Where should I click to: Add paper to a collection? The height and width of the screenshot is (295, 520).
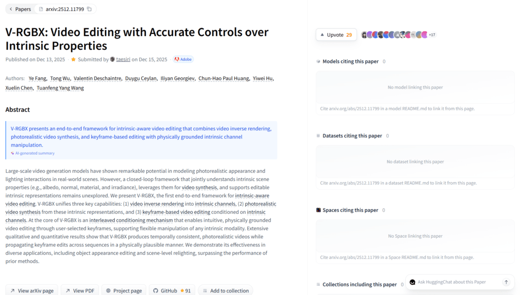tap(225, 290)
